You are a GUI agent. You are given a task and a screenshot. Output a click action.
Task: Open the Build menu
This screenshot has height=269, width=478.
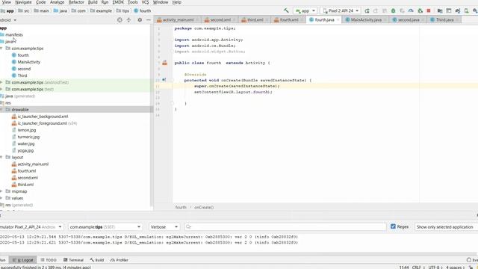tap(93, 2)
